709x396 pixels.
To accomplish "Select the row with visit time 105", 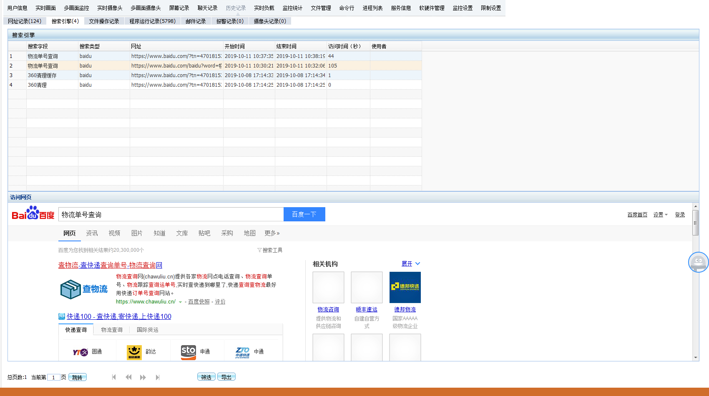I will pos(215,65).
